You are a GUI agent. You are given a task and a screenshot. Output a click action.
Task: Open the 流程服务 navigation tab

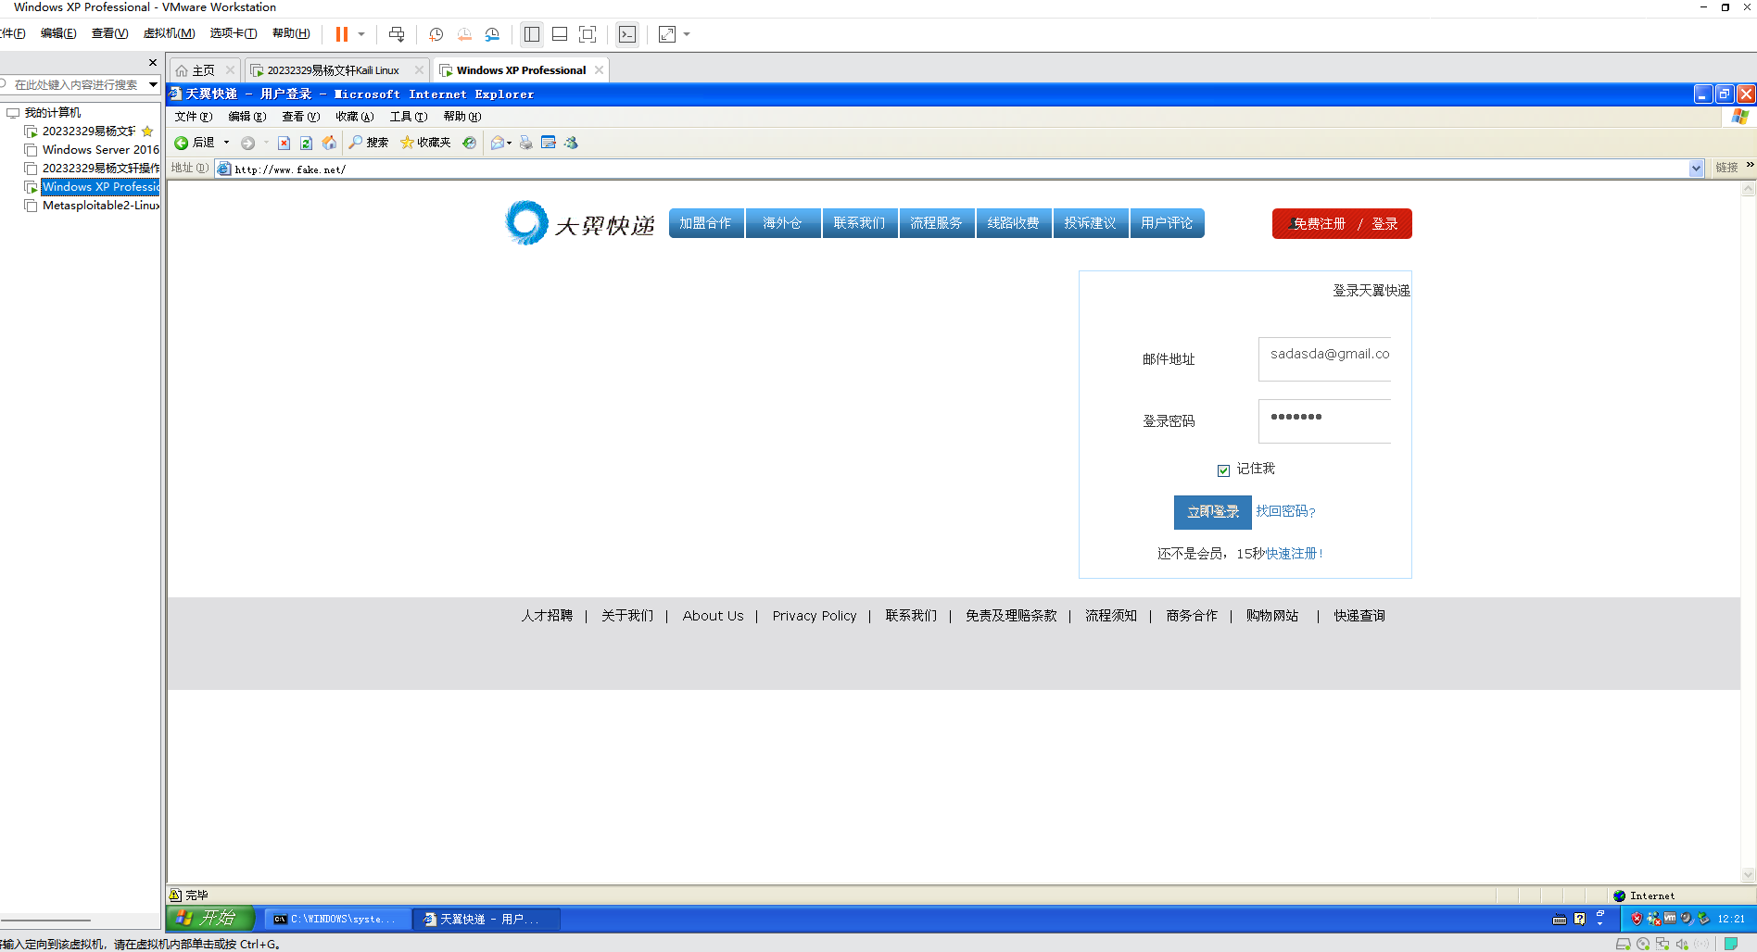pos(936,223)
